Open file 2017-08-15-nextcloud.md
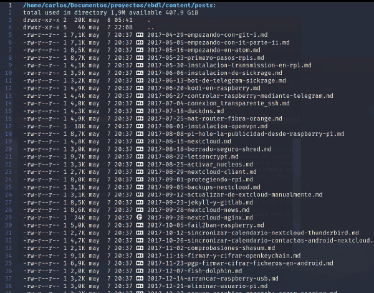Viewport: 374px width, 293px height. pyautogui.click(x=189, y=142)
